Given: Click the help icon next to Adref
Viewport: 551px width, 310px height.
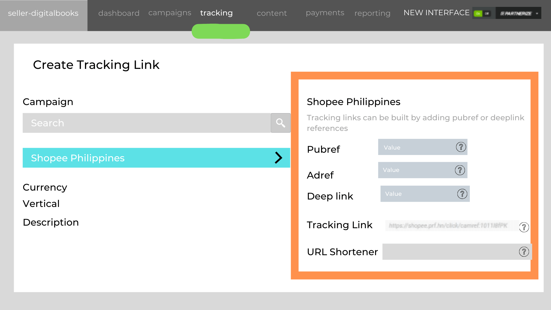Looking at the screenshot, I should click(x=461, y=170).
